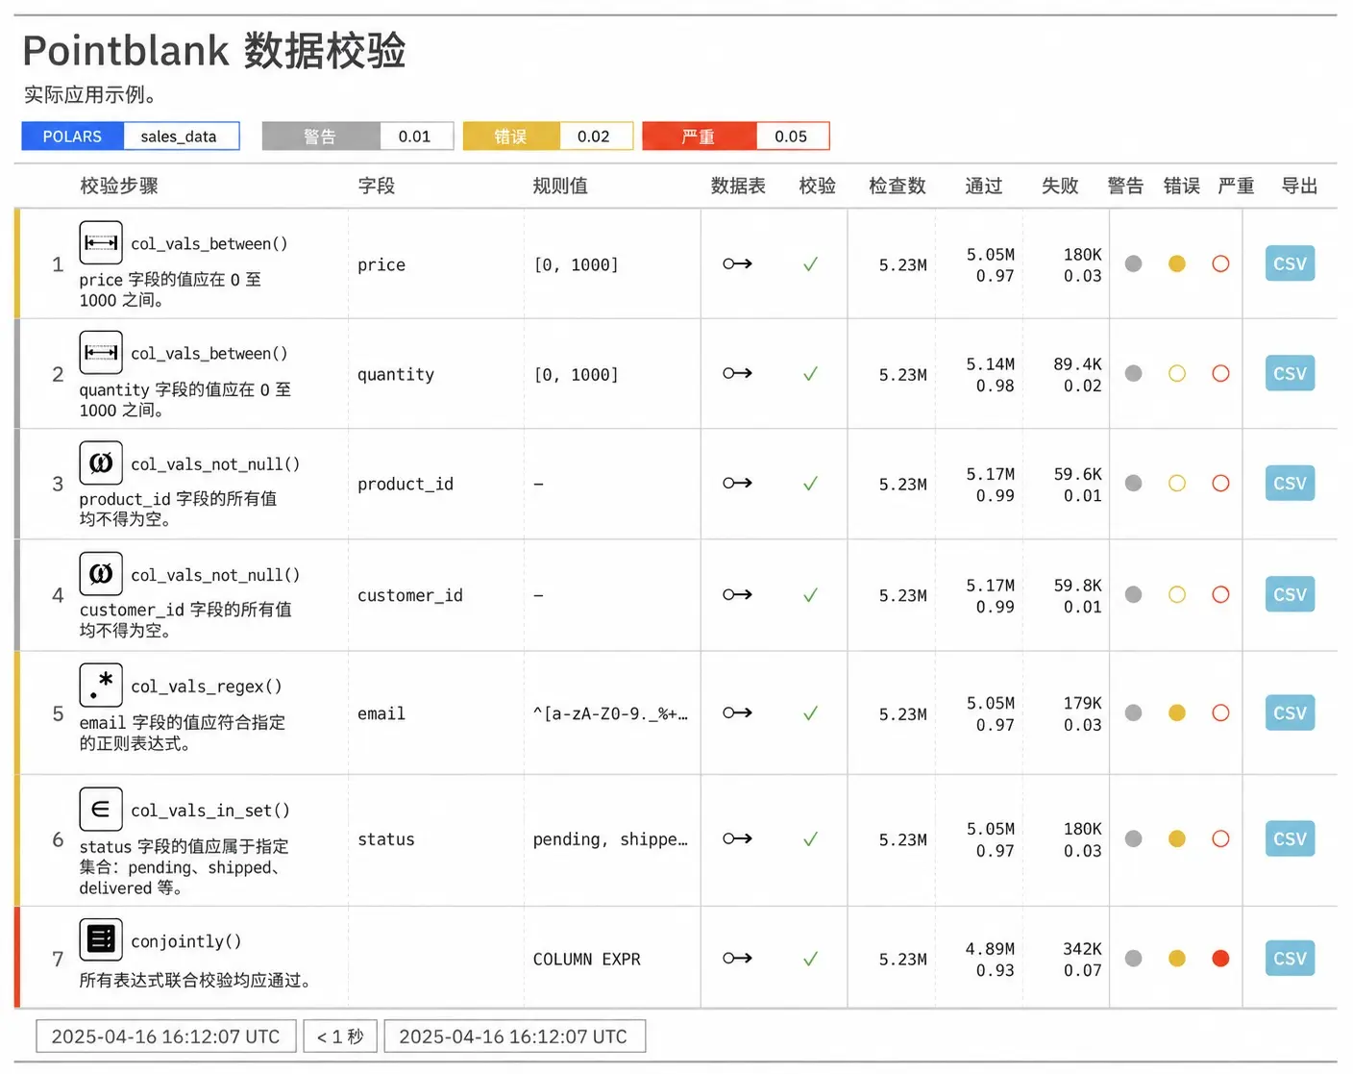The height and width of the screenshot is (1074, 1353).
Task: Click the table arrow icon in quantity row
Action: [x=737, y=373]
